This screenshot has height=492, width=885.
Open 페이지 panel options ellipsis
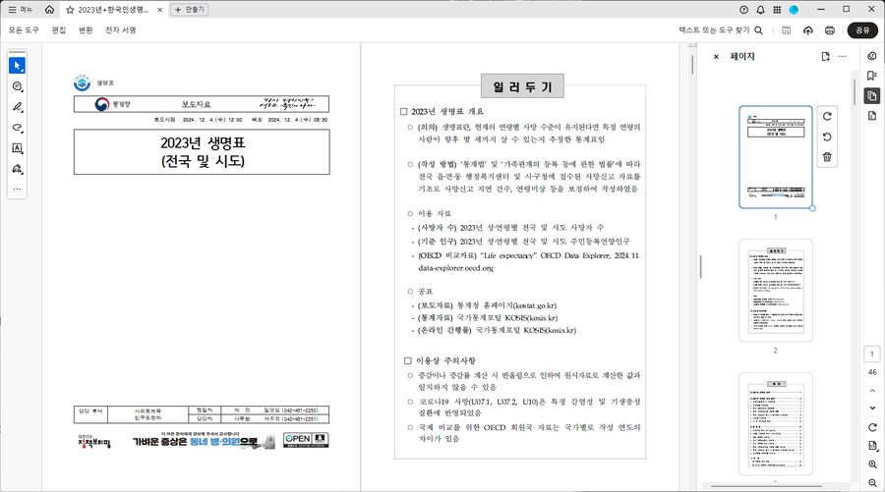coord(843,56)
